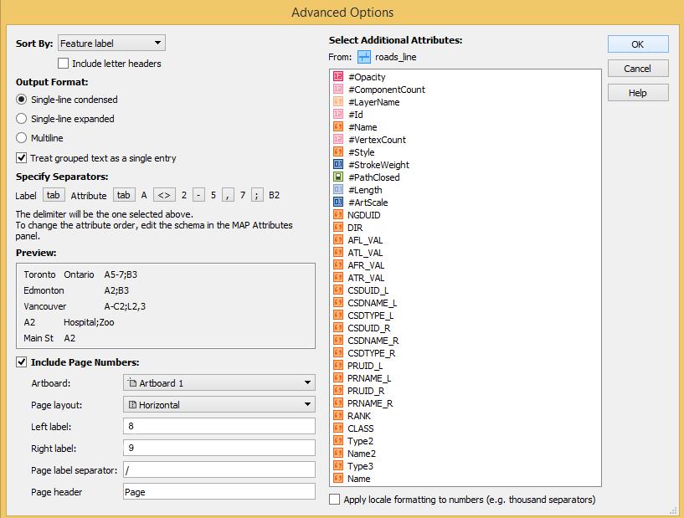Click the #Opacity attribute type icon
The height and width of the screenshot is (518, 684).
(x=338, y=77)
